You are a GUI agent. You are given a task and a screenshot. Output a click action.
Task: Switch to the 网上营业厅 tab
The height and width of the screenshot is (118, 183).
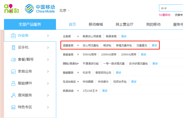(x=124, y=24)
